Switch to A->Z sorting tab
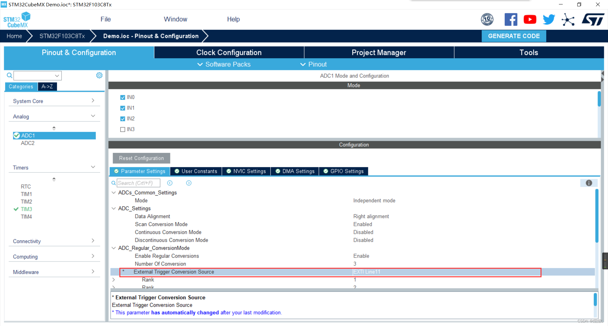This screenshot has width=608, height=326. [x=47, y=86]
